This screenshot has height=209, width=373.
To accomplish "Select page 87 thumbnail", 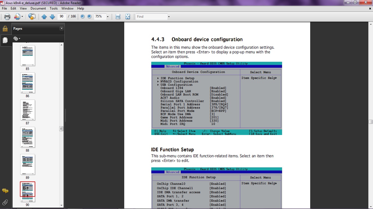I will (28, 110).
